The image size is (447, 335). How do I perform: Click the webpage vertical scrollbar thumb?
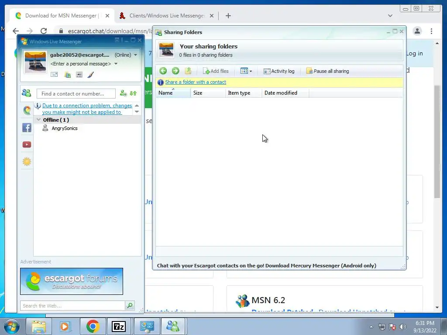click(x=437, y=142)
